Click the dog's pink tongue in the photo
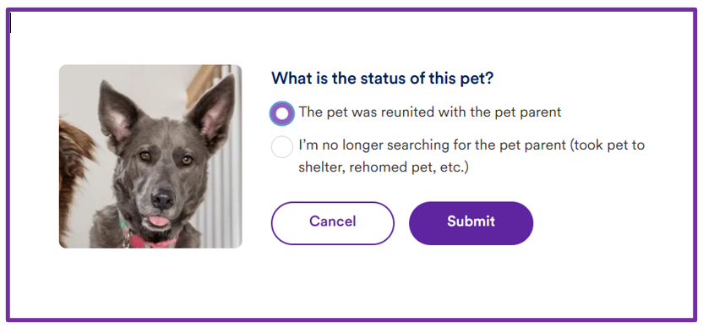Image resolution: width=703 pixels, height=328 pixels. 159,221
